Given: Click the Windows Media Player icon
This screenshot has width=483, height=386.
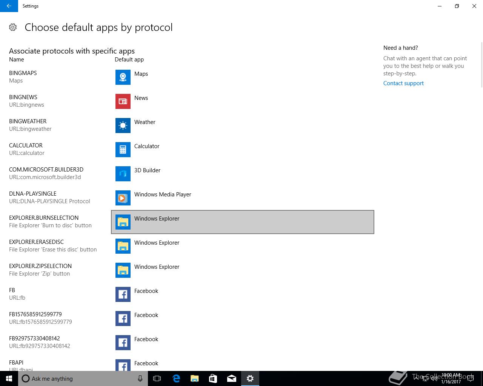Looking at the screenshot, I should click(x=123, y=198).
